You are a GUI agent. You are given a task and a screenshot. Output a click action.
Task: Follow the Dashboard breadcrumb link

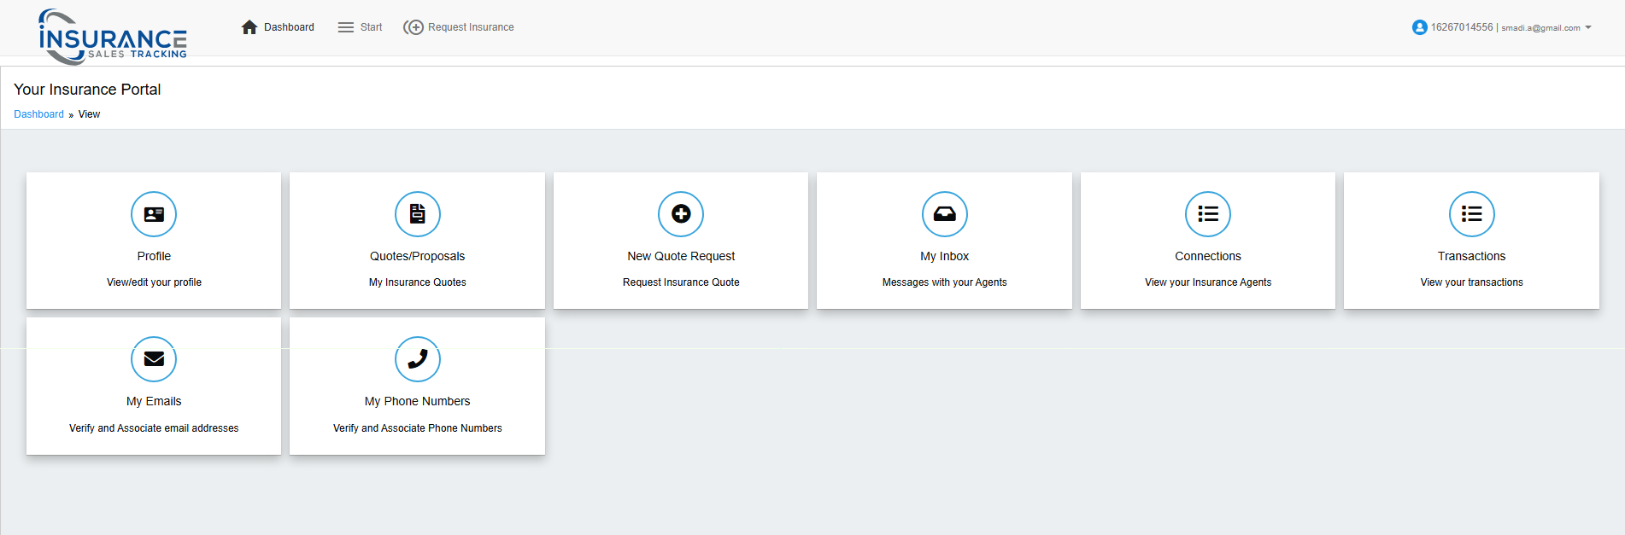[38, 114]
